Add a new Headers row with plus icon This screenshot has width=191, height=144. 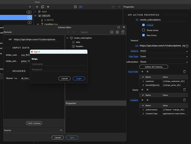(142, 100)
